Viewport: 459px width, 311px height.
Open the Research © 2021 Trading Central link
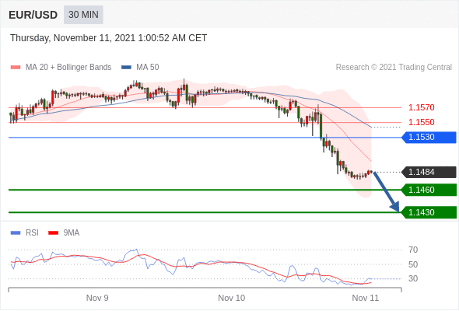pos(394,68)
